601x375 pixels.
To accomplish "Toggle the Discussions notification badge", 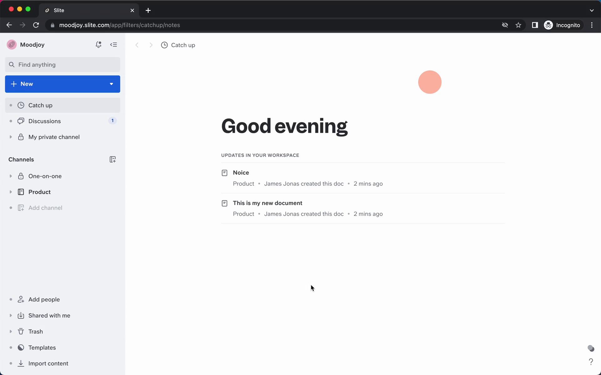I will pos(112,121).
